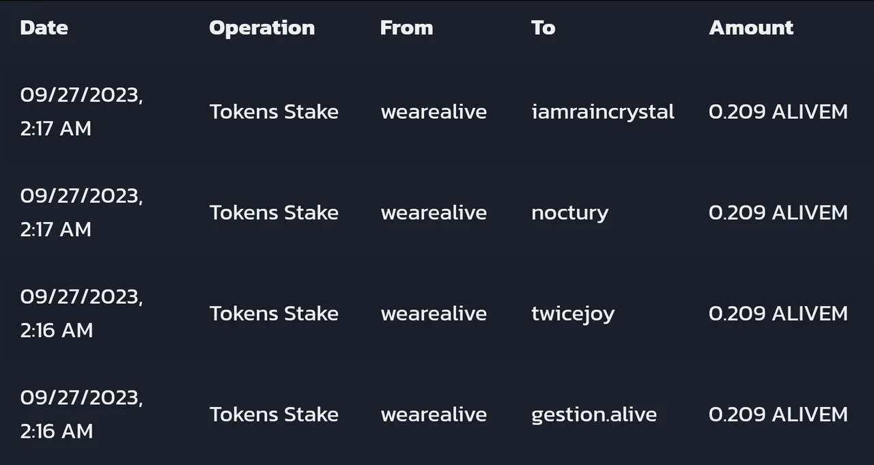Image resolution: width=874 pixels, height=465 pixels.
Task: Select the date in the noctury row
Action: point(81,212)
